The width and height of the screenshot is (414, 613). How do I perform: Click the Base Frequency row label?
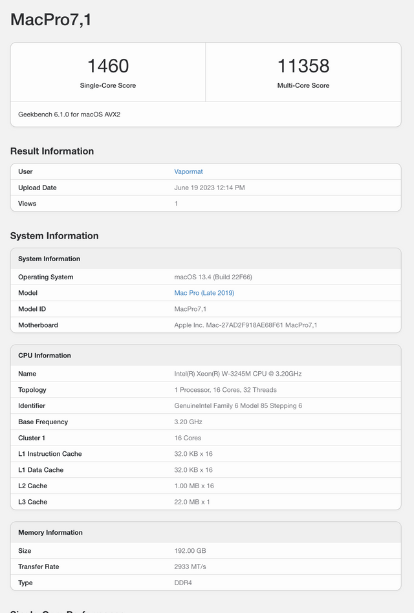43,422
